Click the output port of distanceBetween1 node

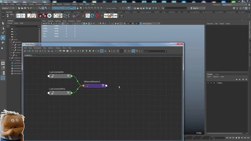point(106,86)
